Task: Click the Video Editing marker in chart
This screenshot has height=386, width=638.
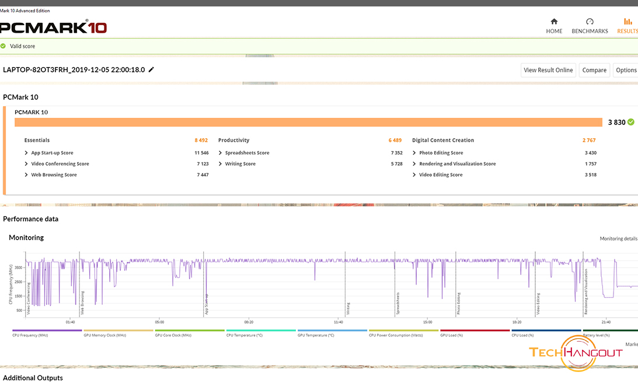Action: (538, 304)
